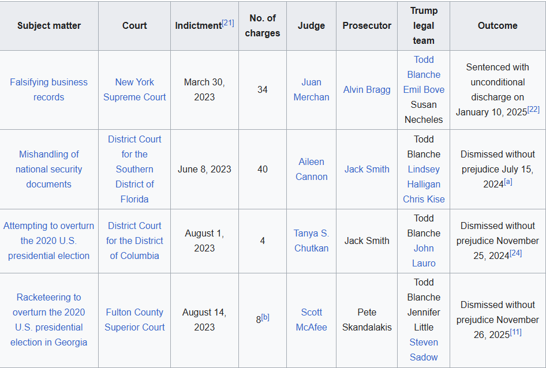Select the unconditional discharge outcome text
This screenshot has height=368, width=546.
tap(498, 89)
